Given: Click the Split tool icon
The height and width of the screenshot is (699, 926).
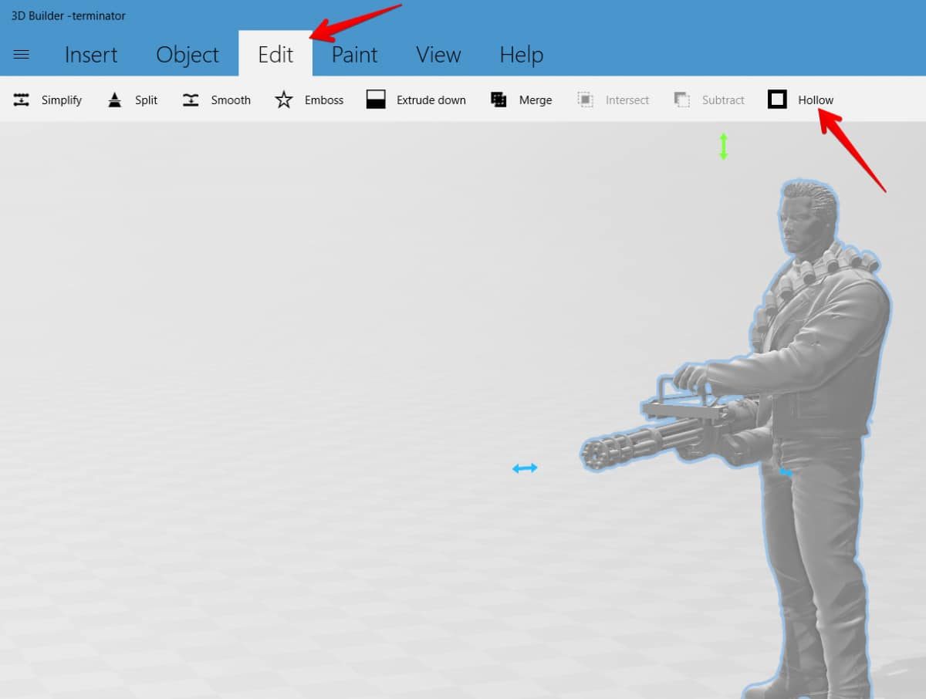Looking at the screenshot, I should 115,100.
